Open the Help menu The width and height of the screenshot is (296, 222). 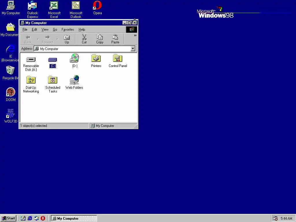point(82,29)
